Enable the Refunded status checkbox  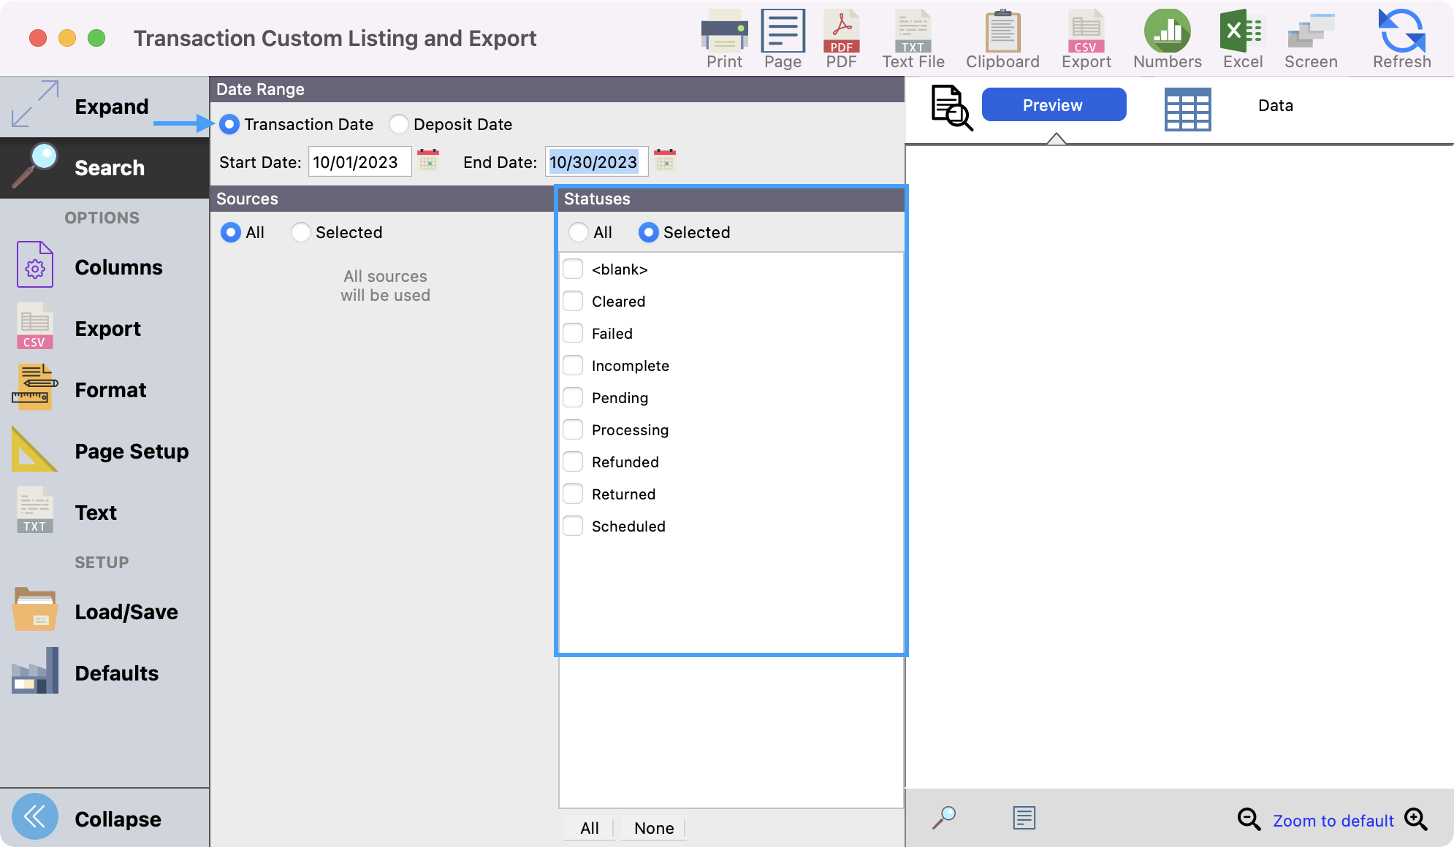tap(574, 461)
